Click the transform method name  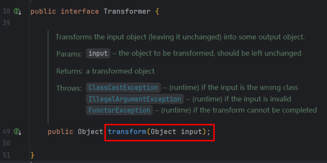pyautogui.click(x=127, y=132)
